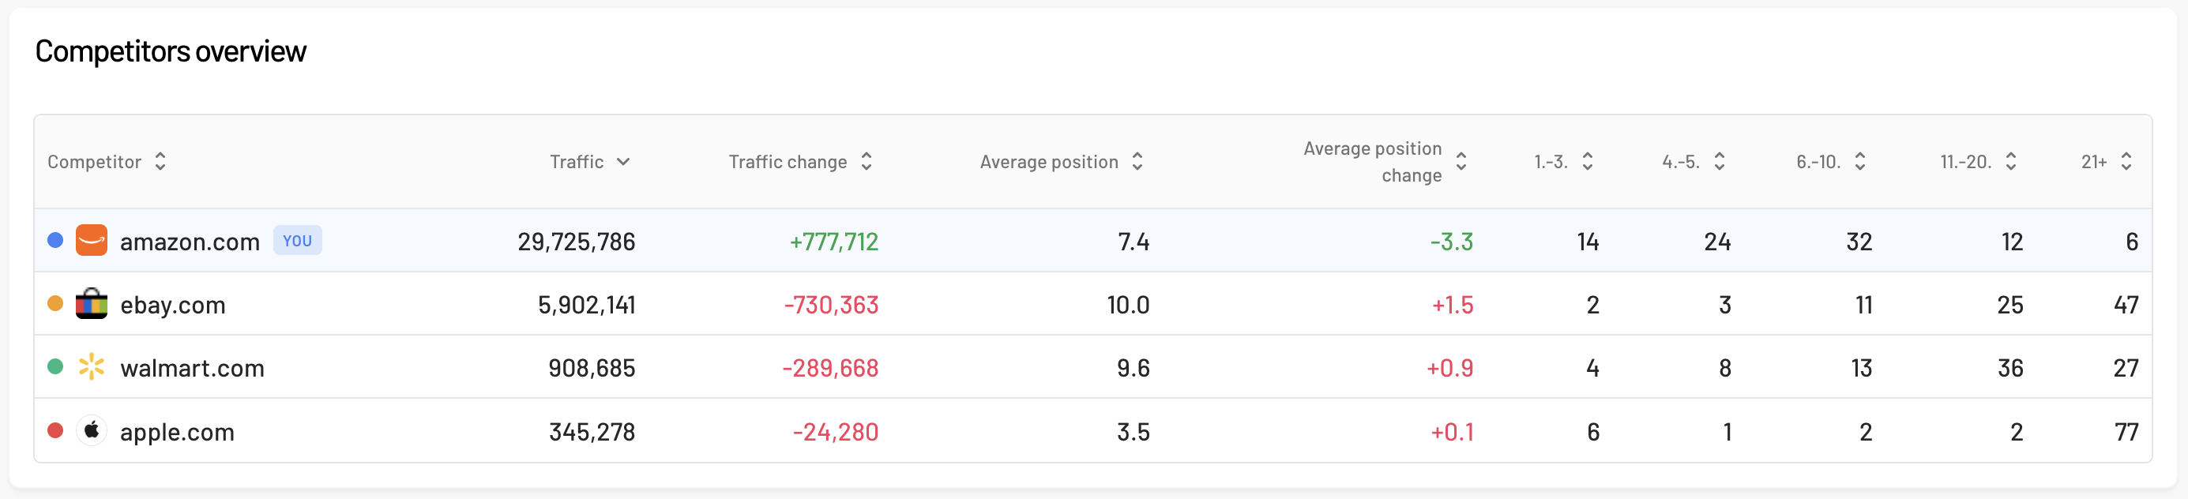Open the walmart.com competitor name
This screenshot has height=499, width=2188.
[192, 368]
